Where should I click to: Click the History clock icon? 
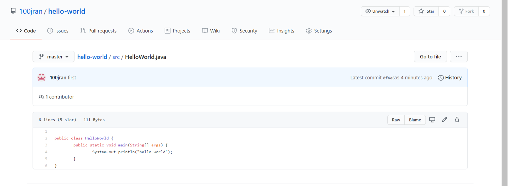pyautogui.click(x=441, y=78)
